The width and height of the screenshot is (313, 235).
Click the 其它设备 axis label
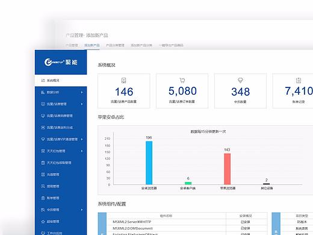(267, 188)
